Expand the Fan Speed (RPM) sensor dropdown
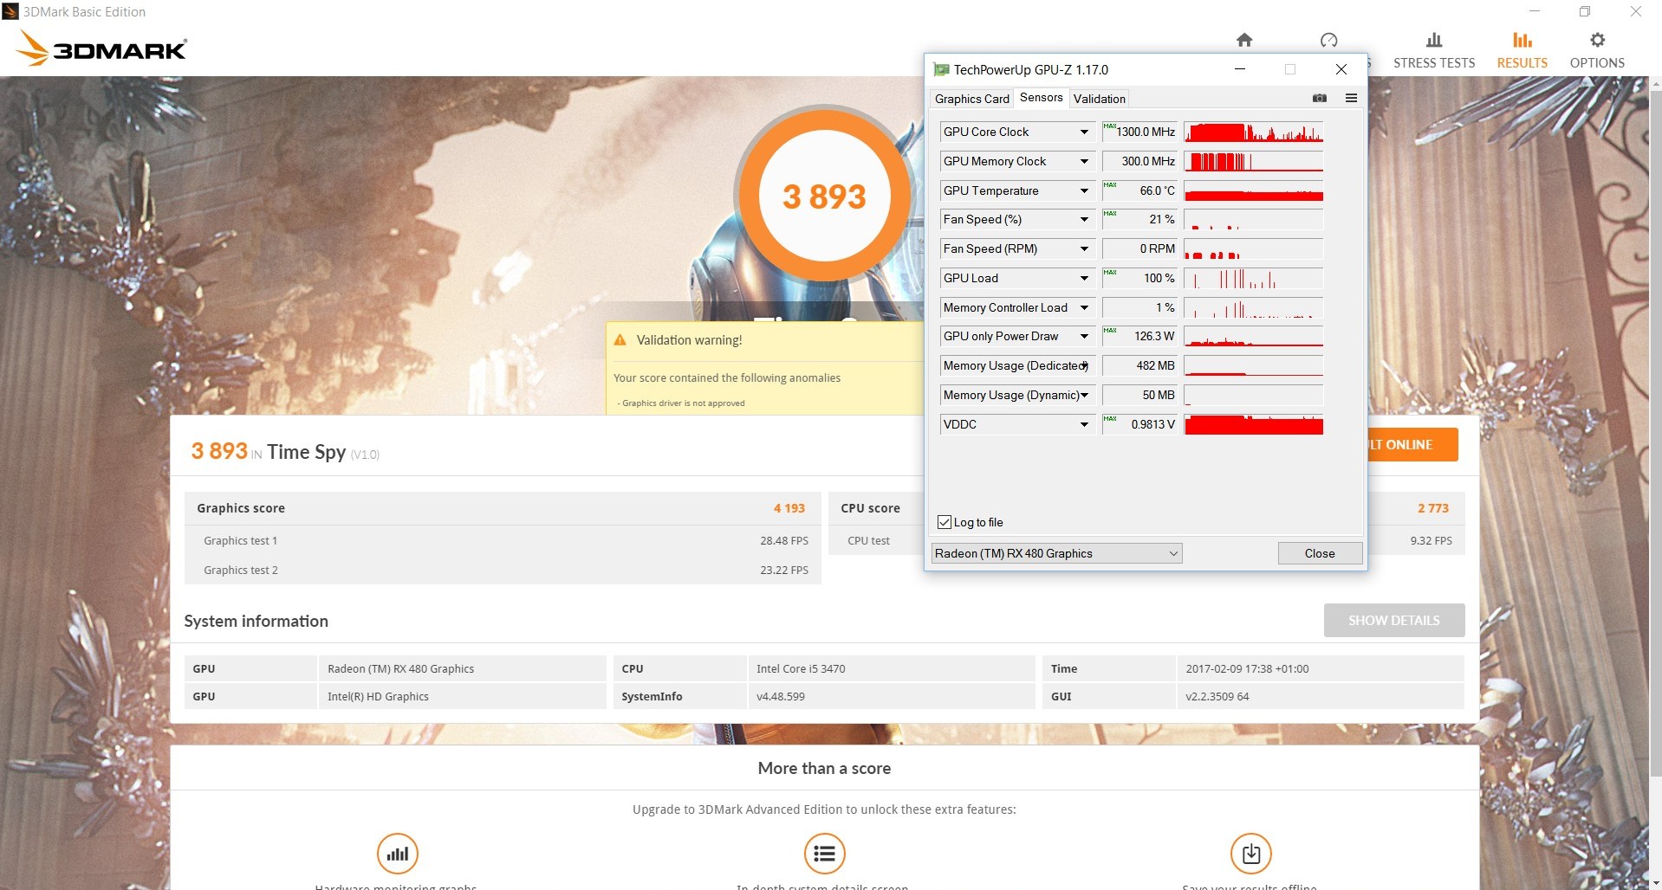Viewport: 1662px width, 890px height. (x=1084, y=248)
